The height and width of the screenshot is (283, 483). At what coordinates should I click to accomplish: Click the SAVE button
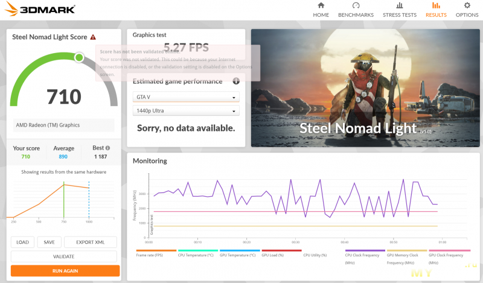click(50, 242)
